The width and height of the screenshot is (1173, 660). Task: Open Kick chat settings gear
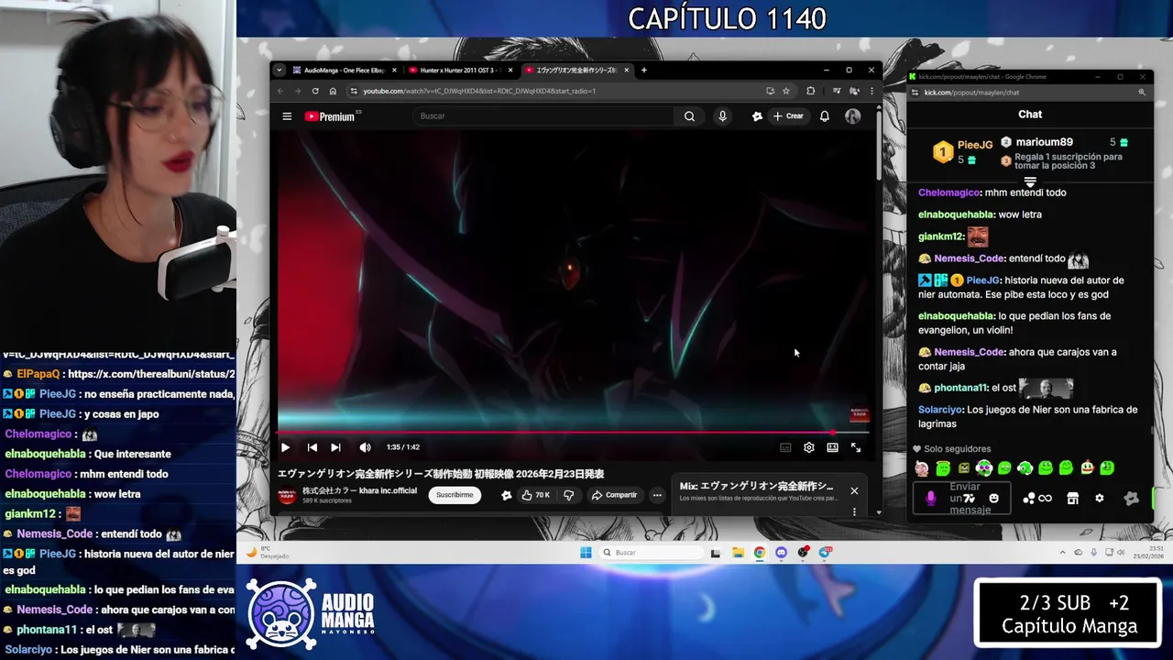(1099, 499)
